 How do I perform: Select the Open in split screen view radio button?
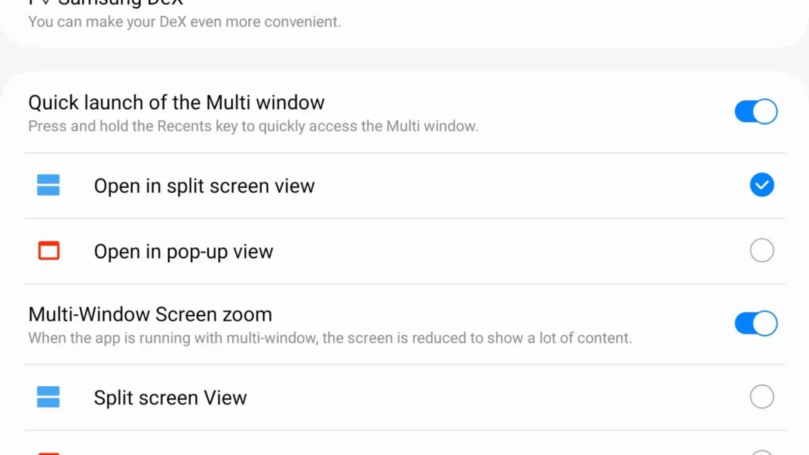pos(762,185)
